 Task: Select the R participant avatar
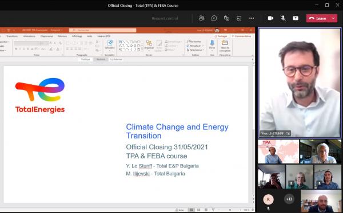[x=268, y=199]
